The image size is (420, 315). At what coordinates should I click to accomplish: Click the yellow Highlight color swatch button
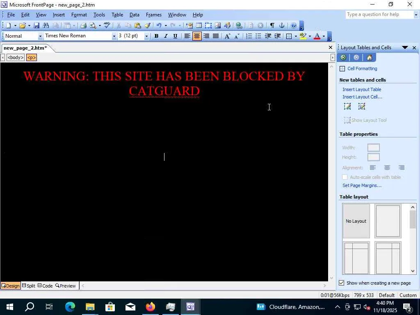[303, 36]
